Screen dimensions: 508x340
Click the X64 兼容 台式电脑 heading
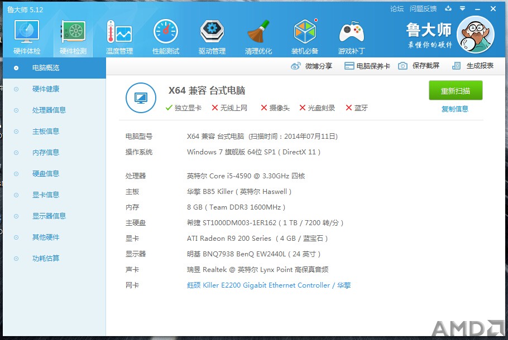pos(207,91)
